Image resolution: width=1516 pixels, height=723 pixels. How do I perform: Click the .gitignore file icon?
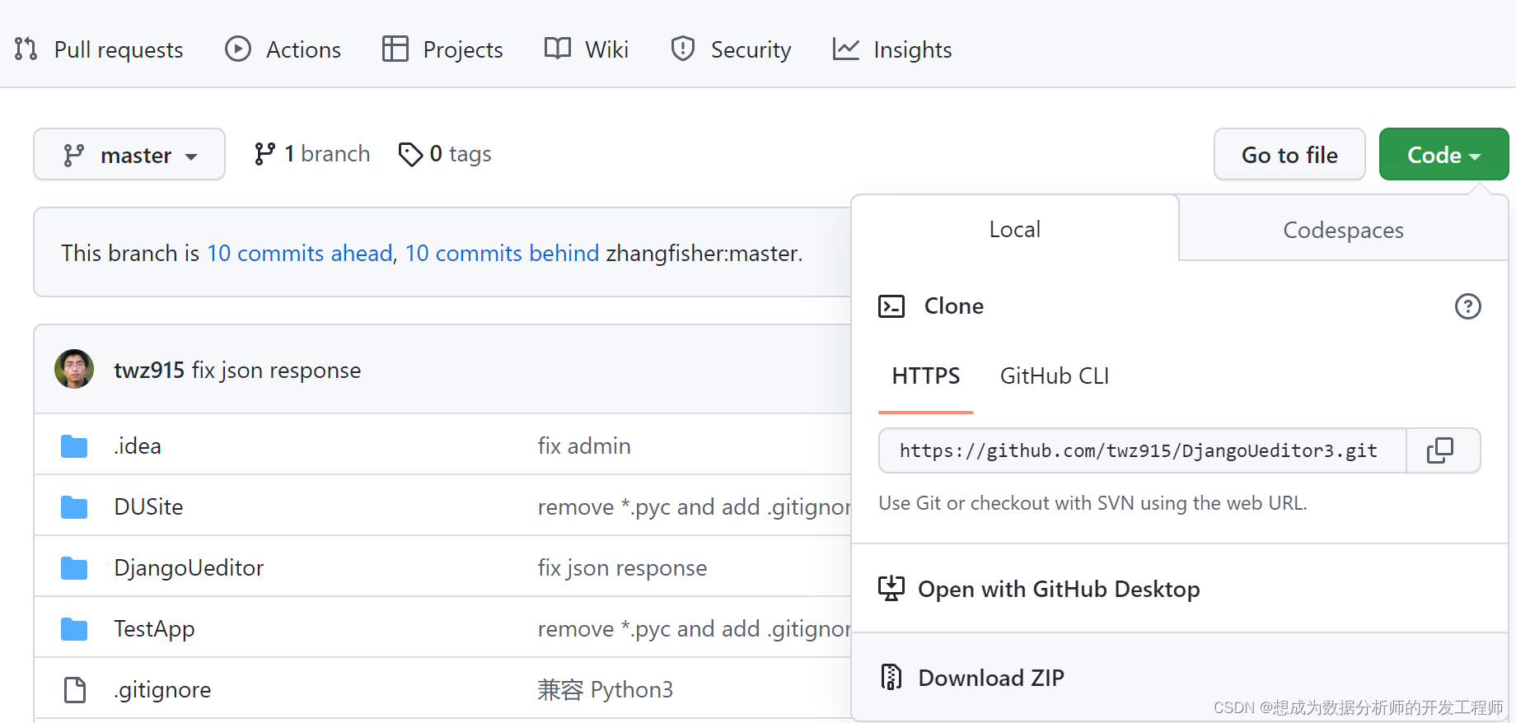(x=75, y=689)
